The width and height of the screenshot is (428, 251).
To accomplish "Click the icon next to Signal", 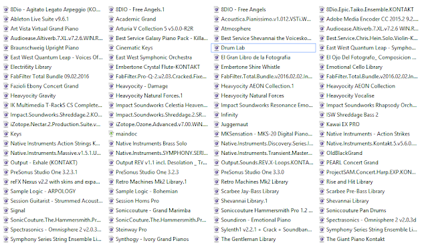I will click(x=6, y=210).
